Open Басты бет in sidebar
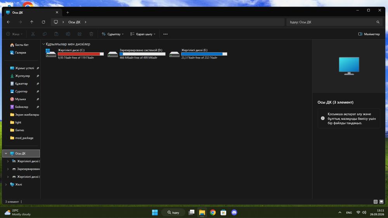The width and height of the screenshot is (388, 218). [x=21, y=45]
